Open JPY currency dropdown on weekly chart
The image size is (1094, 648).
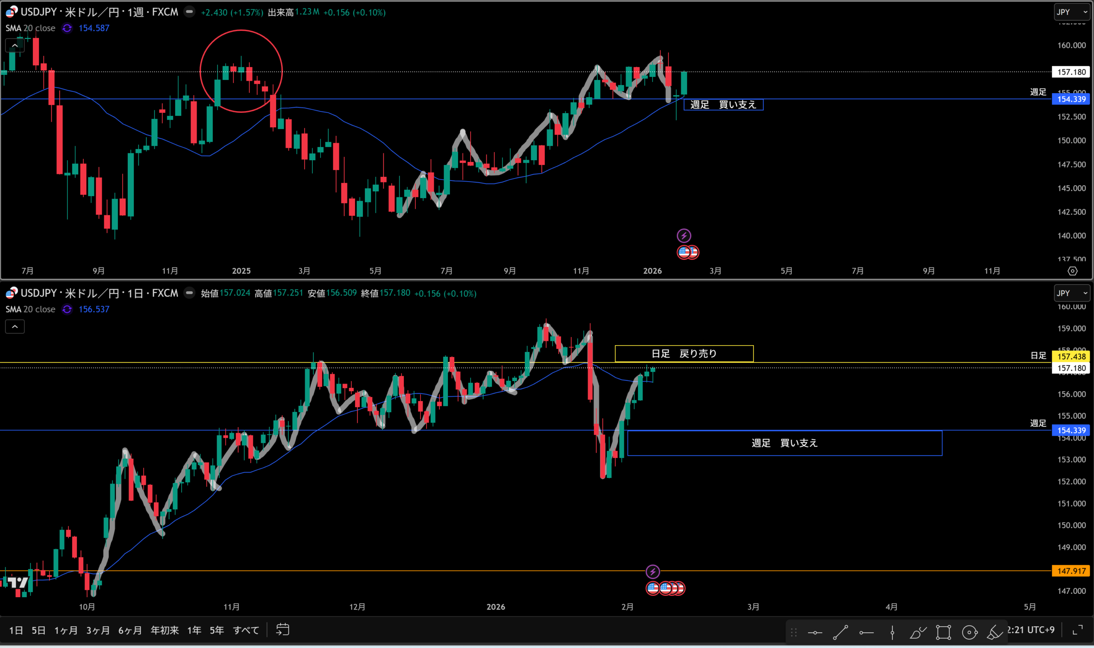pyautogui.click(x=1071, y=12)
